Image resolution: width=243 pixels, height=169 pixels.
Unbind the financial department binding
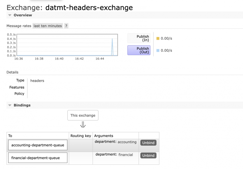pos(148,155)
